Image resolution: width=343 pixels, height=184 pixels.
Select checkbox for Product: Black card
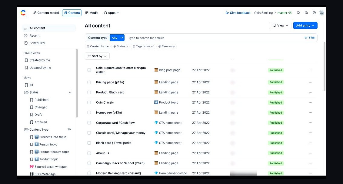[89, 92]
